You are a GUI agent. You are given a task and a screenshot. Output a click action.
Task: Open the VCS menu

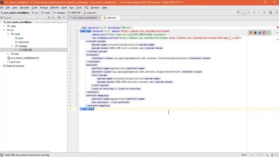(x=86, y=8)
